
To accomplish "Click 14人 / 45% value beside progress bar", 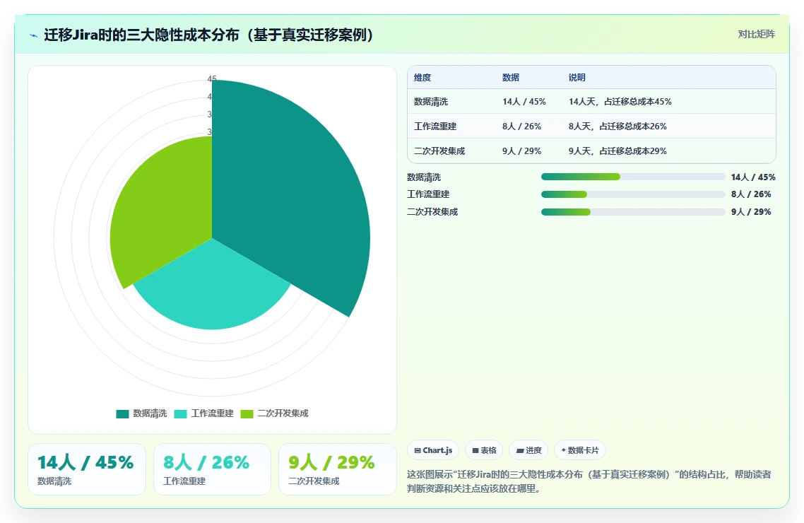I will coord(753,177).
